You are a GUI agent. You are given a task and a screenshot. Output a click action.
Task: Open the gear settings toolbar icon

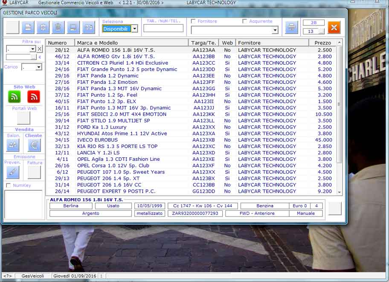tap(43, 27)
